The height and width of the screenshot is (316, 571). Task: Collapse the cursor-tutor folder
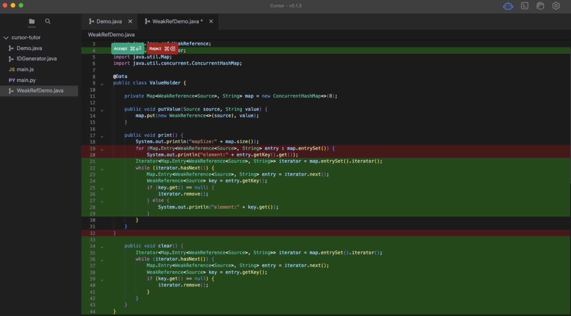click(x=6, y=38)
